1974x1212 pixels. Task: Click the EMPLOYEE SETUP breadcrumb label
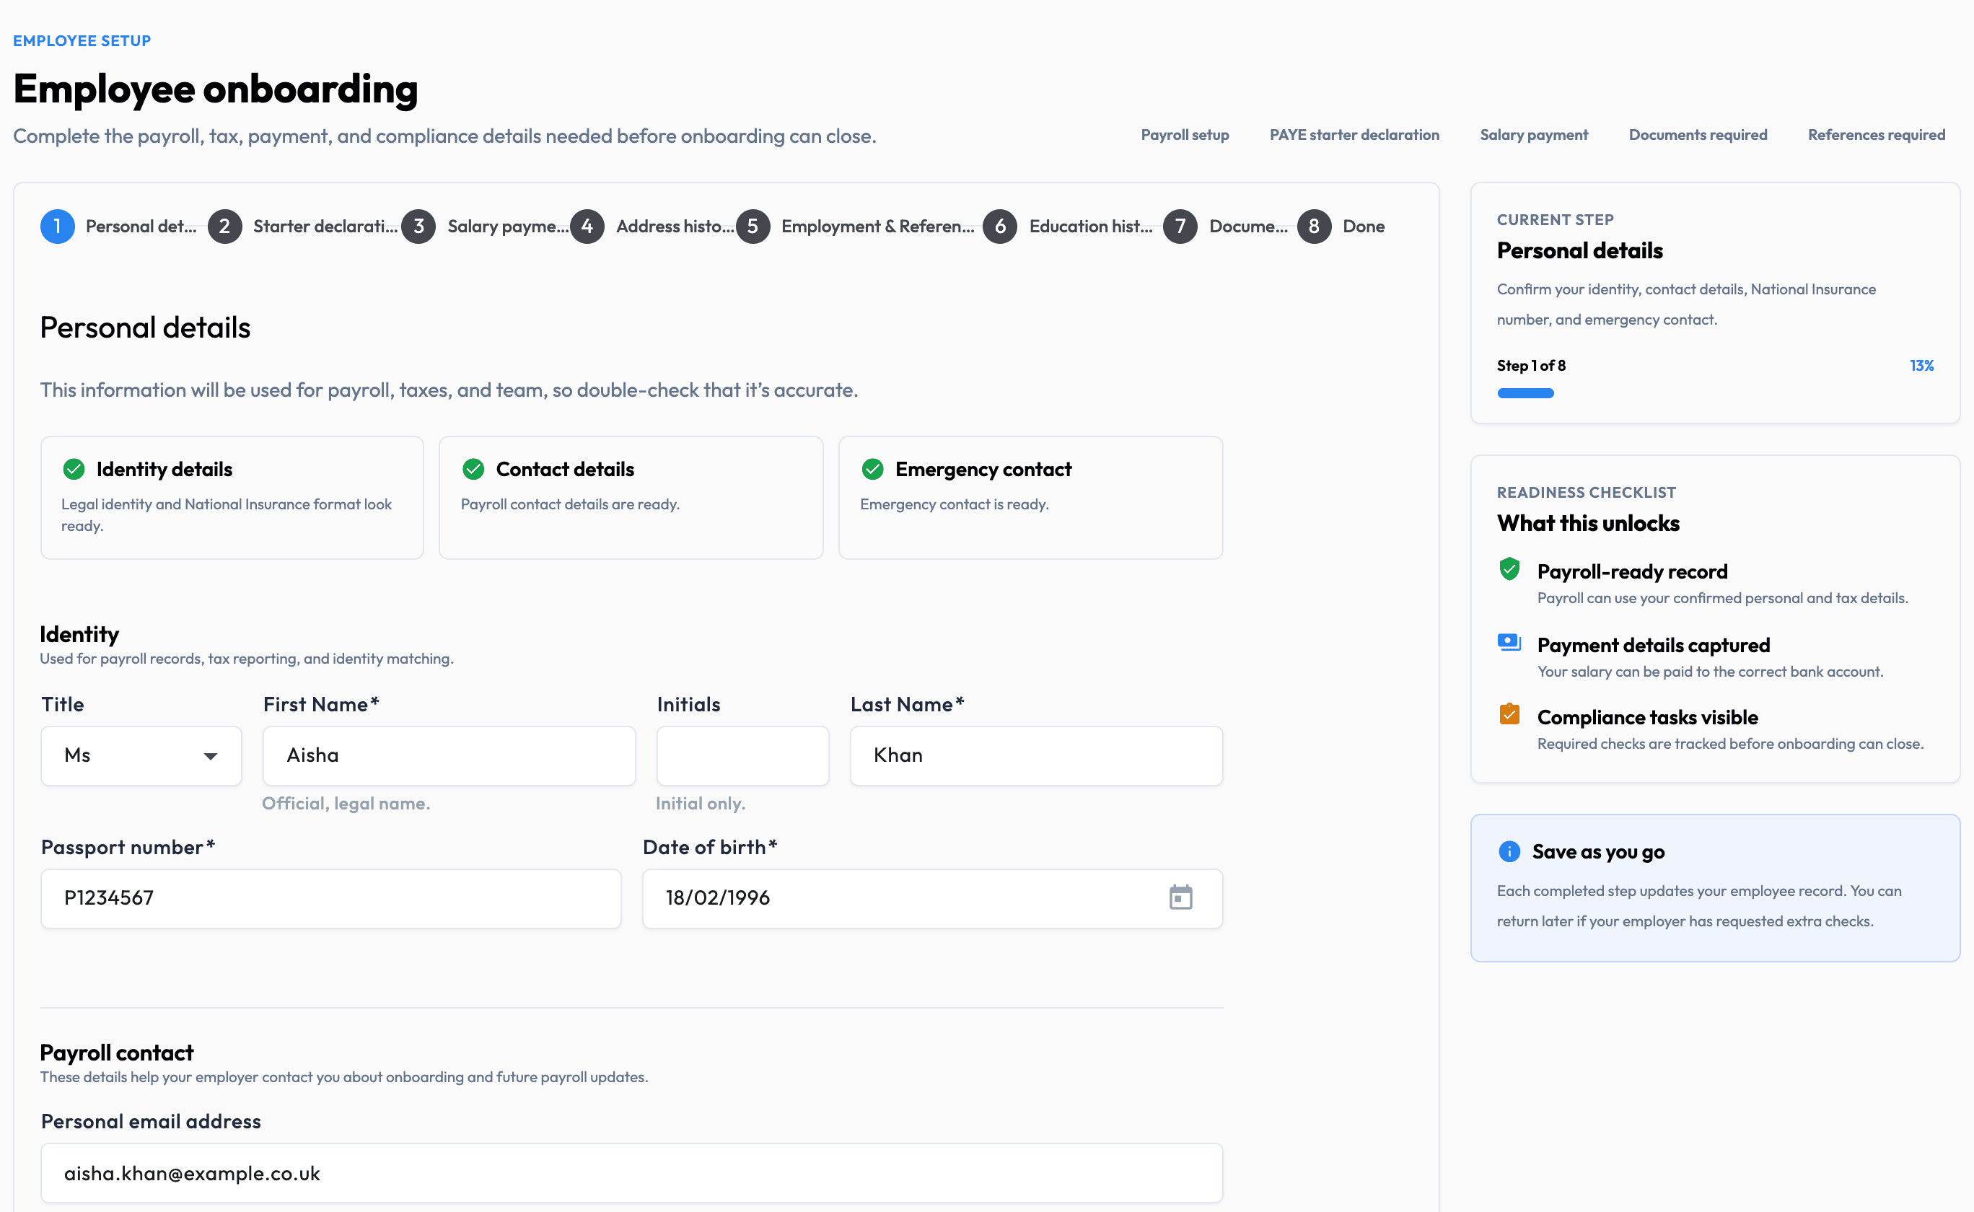tap(82, 41)
